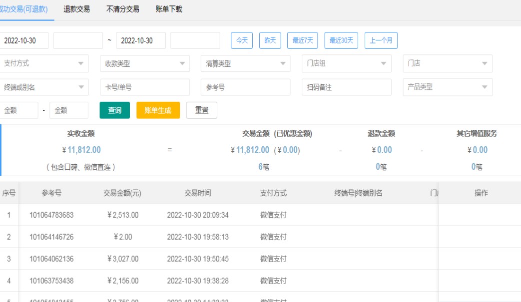Select the 昨天 date shortcut

pyautogui.click(x=270, y=40)
